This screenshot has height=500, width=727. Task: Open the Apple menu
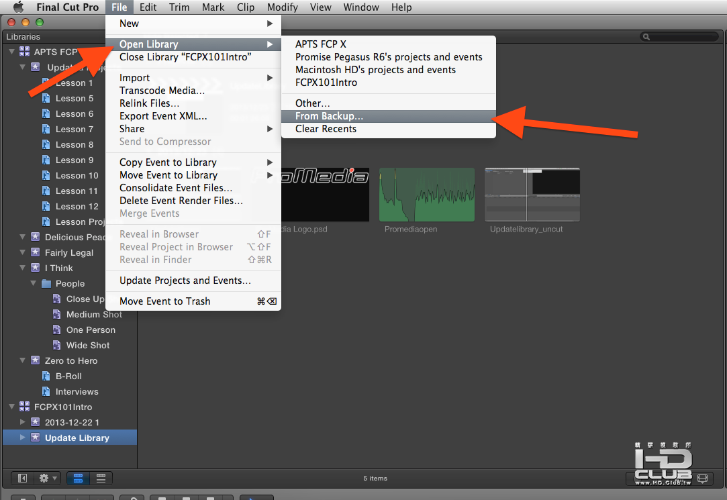pos(18,7)
